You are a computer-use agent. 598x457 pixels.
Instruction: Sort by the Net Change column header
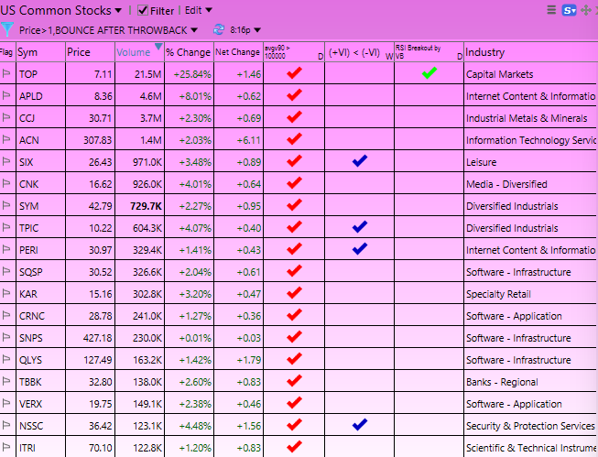[238, 52]
